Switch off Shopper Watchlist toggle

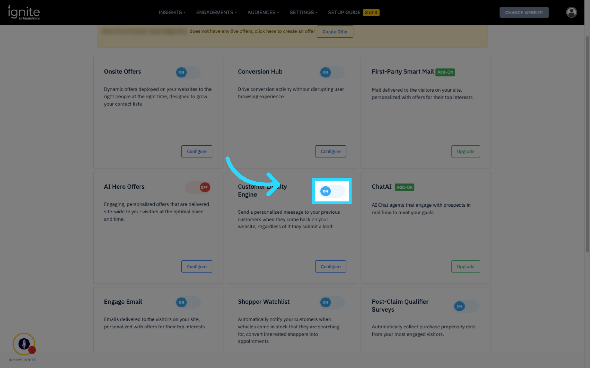click(x=332, y=303)
